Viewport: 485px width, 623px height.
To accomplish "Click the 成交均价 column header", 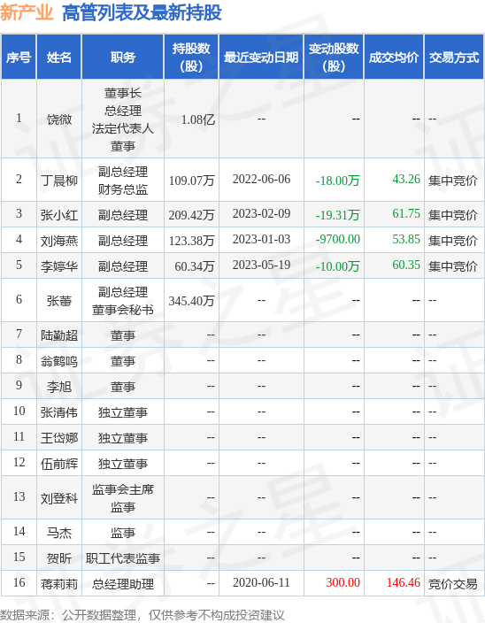I will [x=394, y=58].
